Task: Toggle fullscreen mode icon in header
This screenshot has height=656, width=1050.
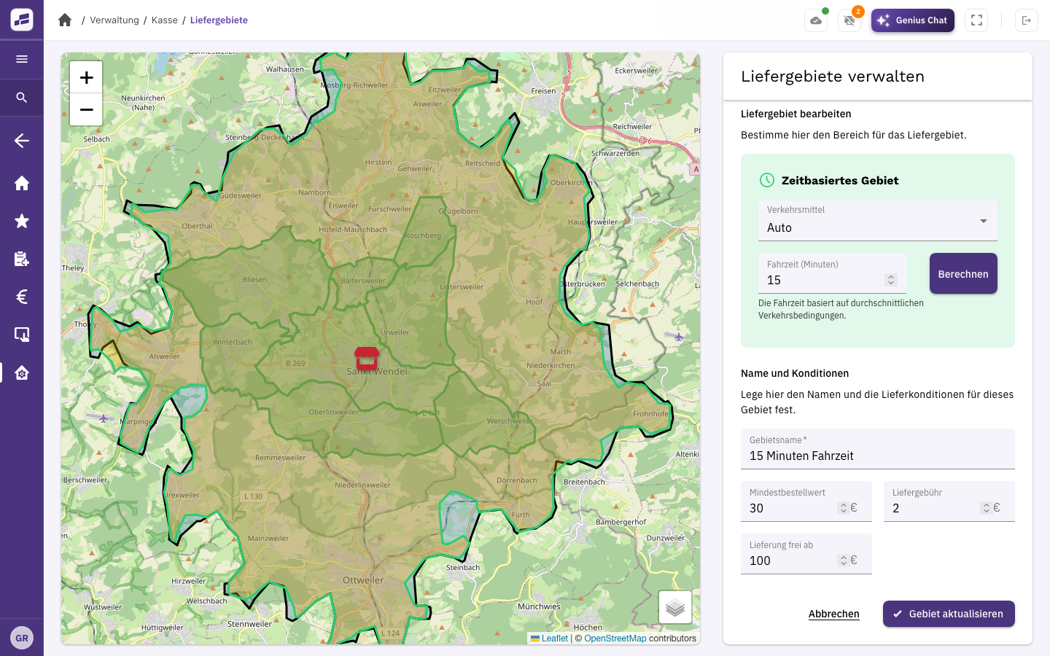Action: [976, 20]
